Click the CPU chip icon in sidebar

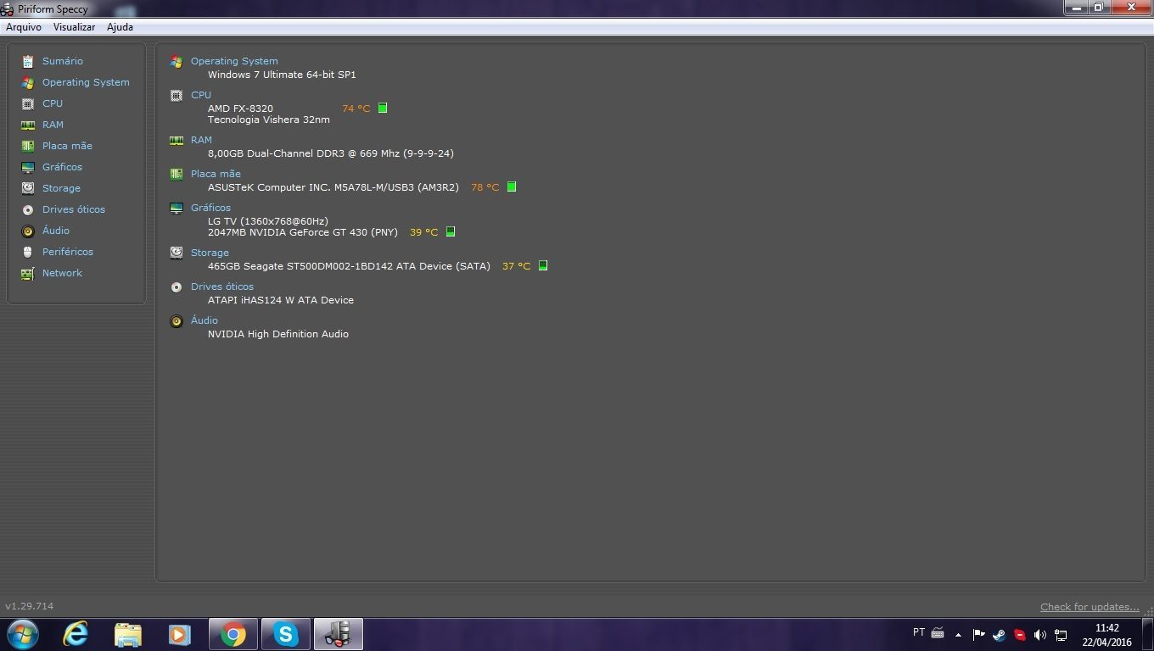pyautogui.click(x=28, y=103)
